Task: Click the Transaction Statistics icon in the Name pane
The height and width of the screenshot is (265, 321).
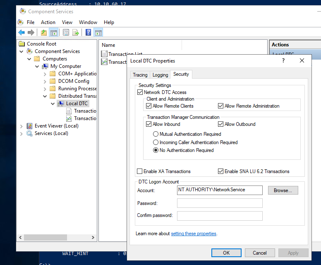Action: click(x=104, y=62)
